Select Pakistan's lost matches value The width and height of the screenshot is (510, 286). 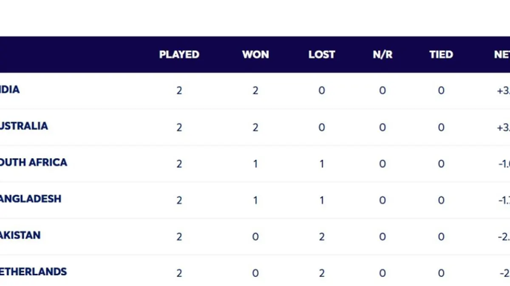point(322,236)
